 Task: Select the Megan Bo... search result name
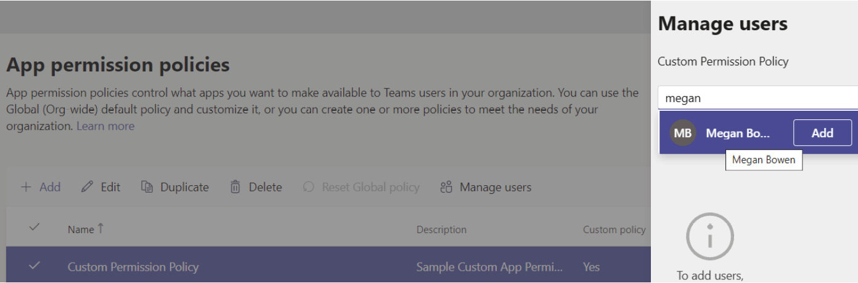click(738, 133)
